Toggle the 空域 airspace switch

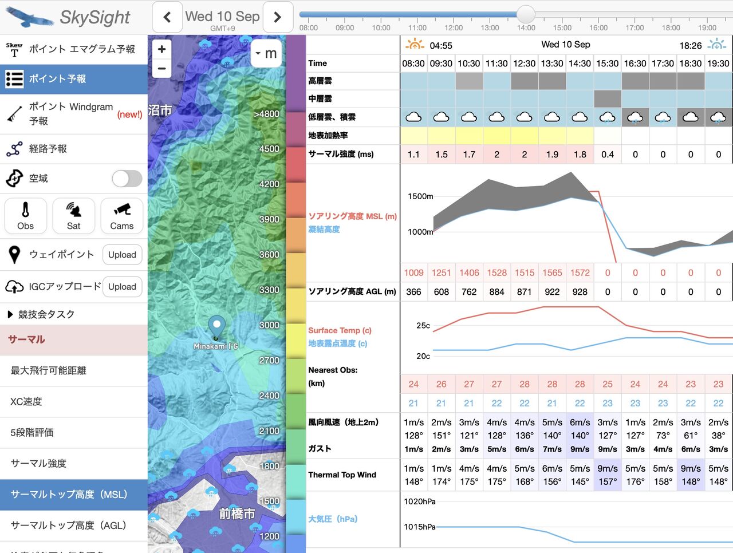[x=127, y=179]
